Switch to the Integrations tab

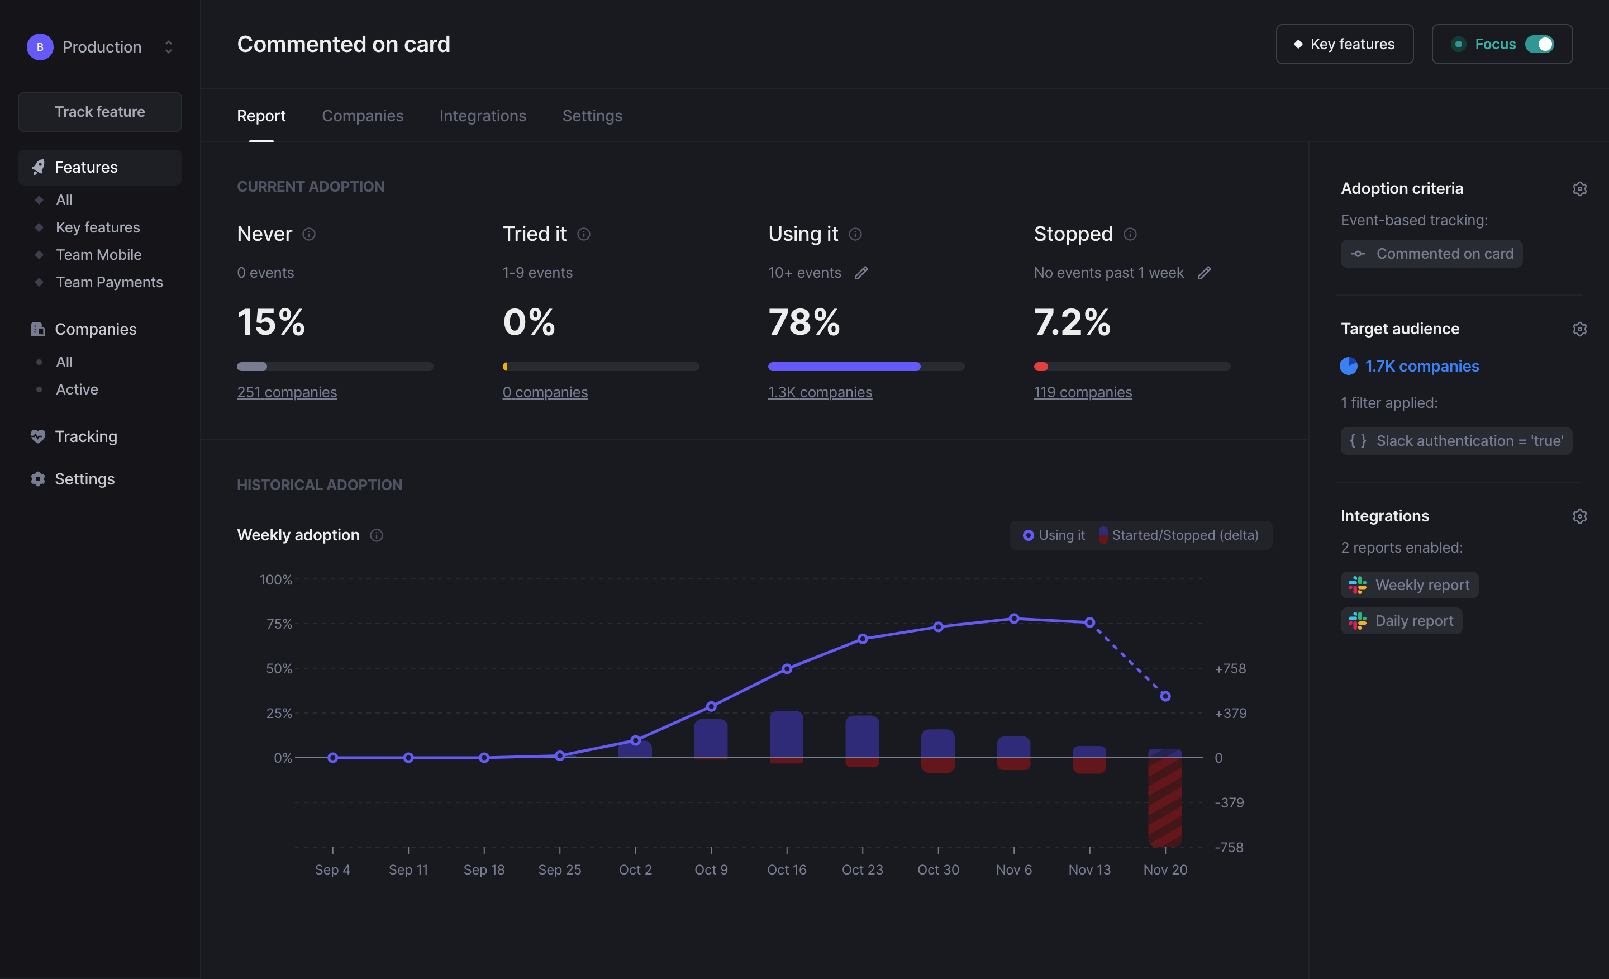point(483,116)
